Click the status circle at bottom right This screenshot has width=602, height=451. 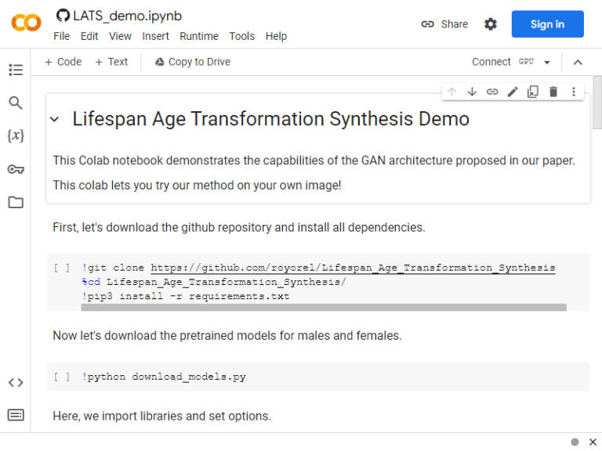(x=575, y=442)
